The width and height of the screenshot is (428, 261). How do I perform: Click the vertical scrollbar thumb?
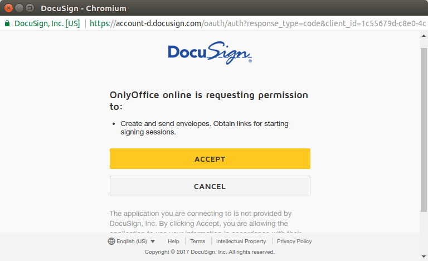pyautogui.click(x=424, y=128)
